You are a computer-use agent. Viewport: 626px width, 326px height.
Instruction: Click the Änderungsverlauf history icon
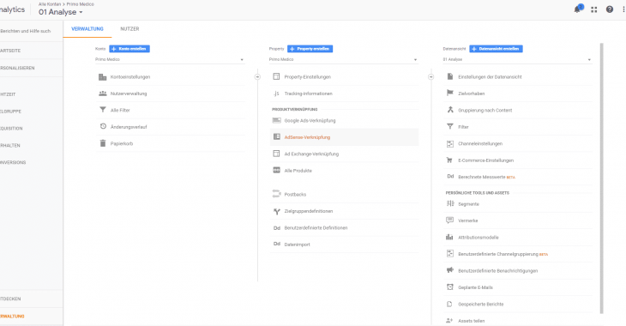coord(103,127)
